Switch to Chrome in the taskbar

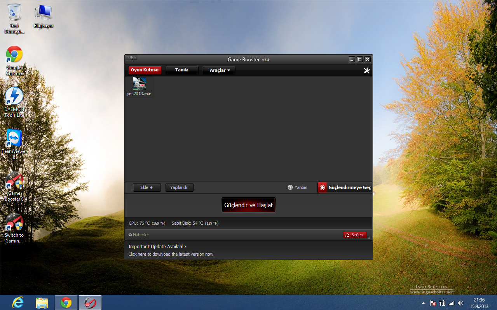tap(66, 303)
